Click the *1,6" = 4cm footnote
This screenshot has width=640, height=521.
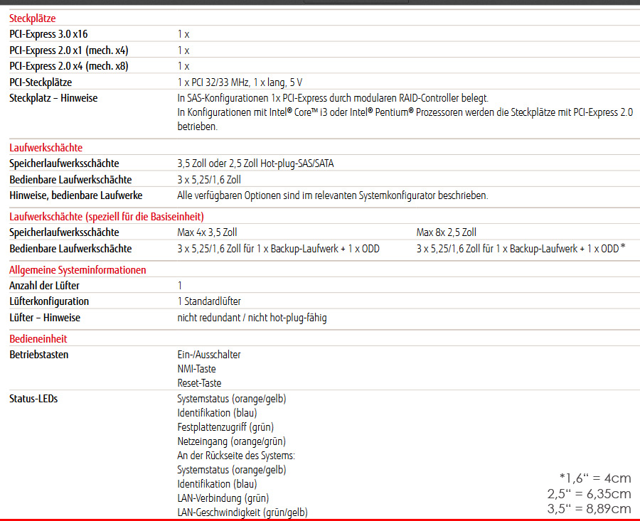[595, 478]
